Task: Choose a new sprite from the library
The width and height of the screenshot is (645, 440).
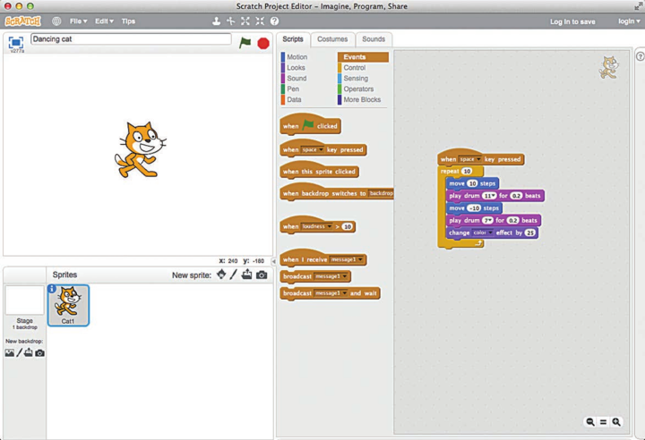Action: pyautogui.click(x=221, y=275)
